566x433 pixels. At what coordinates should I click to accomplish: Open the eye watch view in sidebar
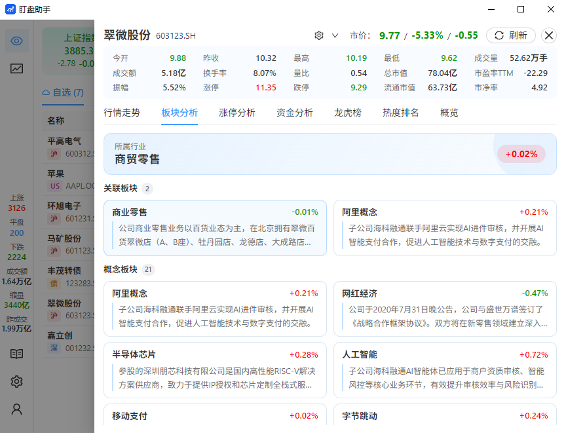(16, 41)
